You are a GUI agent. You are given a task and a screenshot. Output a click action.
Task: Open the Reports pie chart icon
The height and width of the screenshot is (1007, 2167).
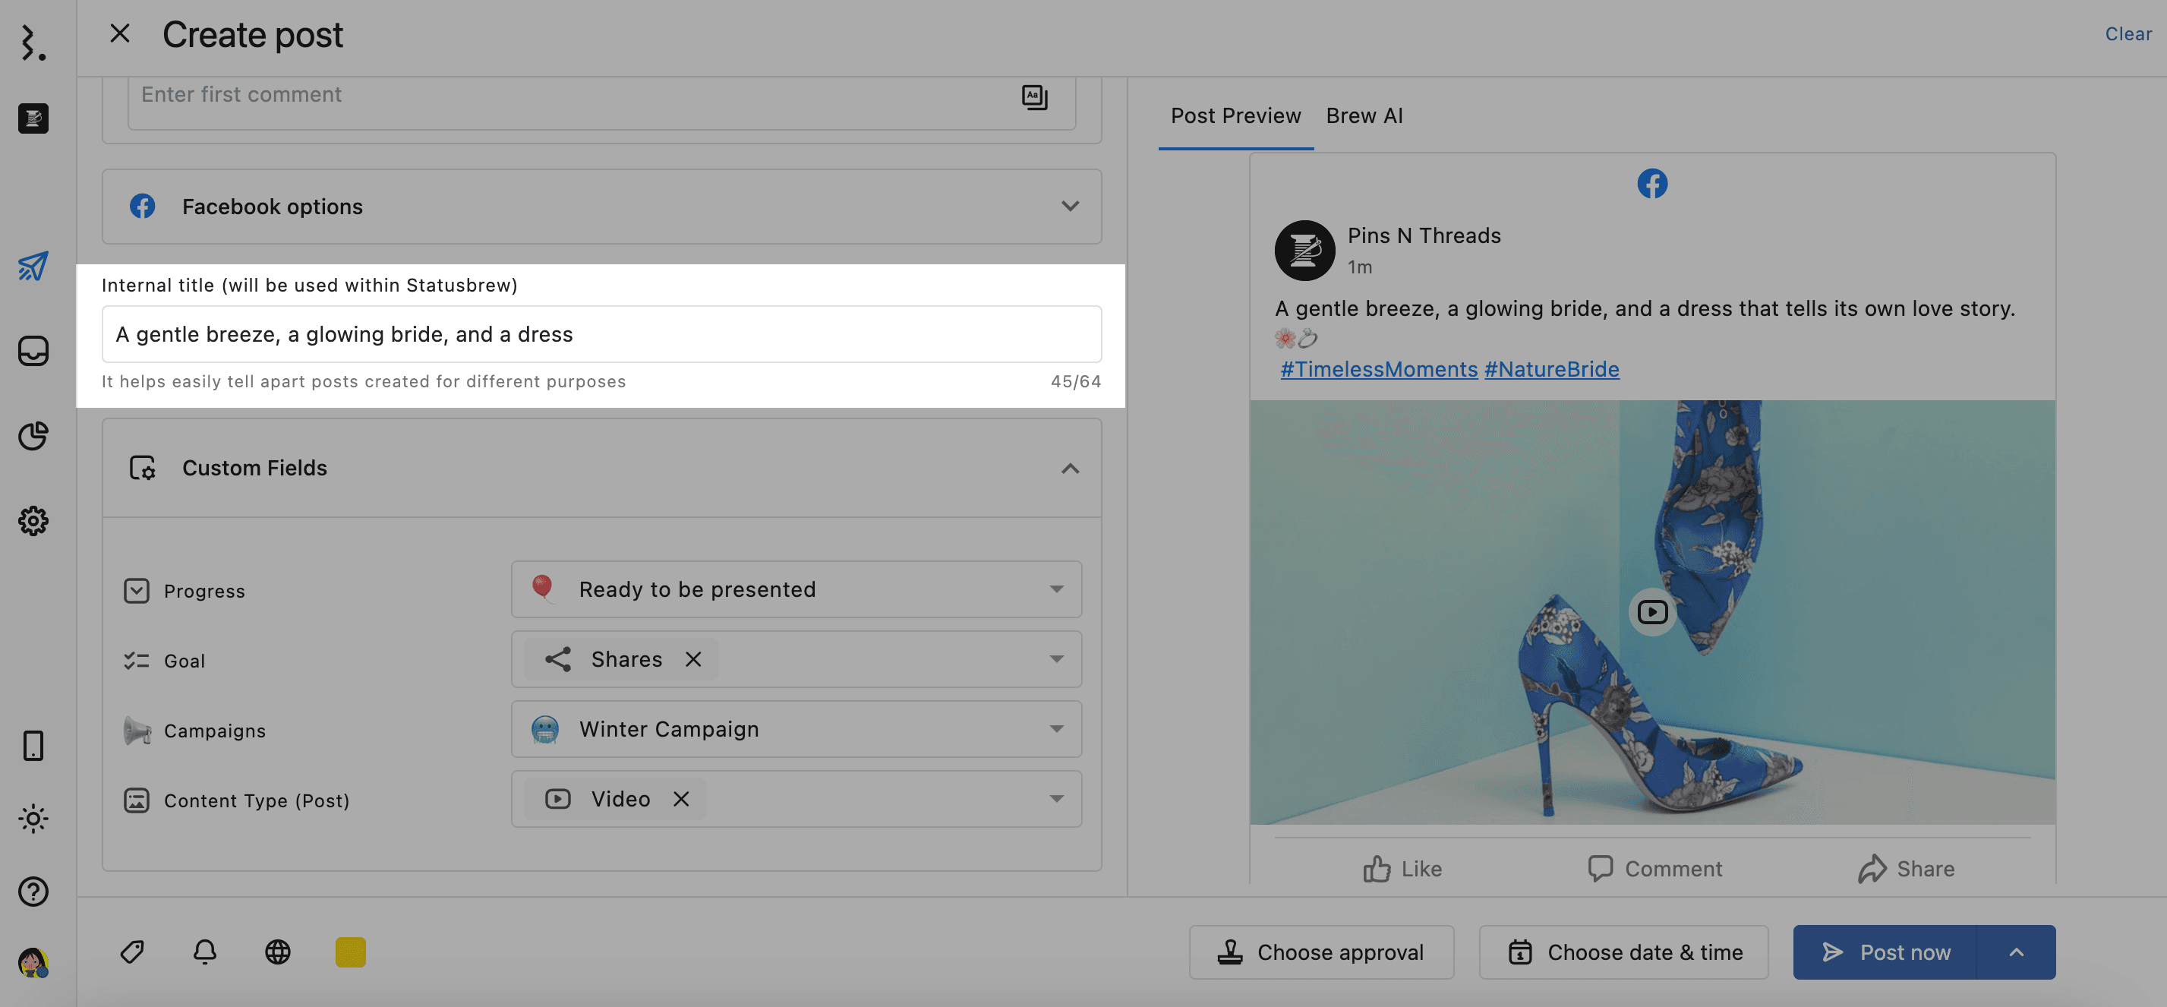(33, 436)
